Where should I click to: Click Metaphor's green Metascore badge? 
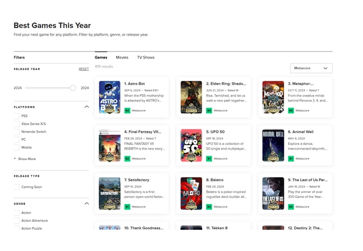point(291,110)
